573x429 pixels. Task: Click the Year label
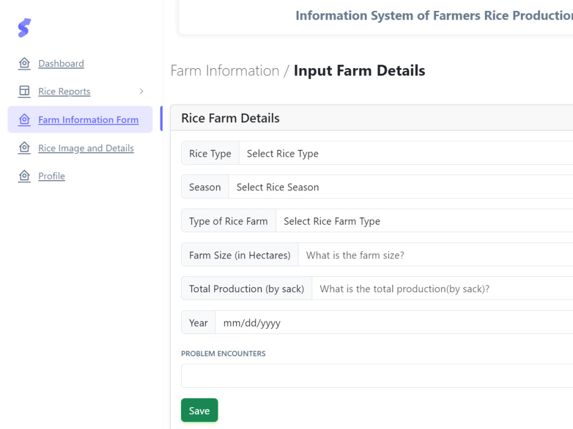pos(198,323)
